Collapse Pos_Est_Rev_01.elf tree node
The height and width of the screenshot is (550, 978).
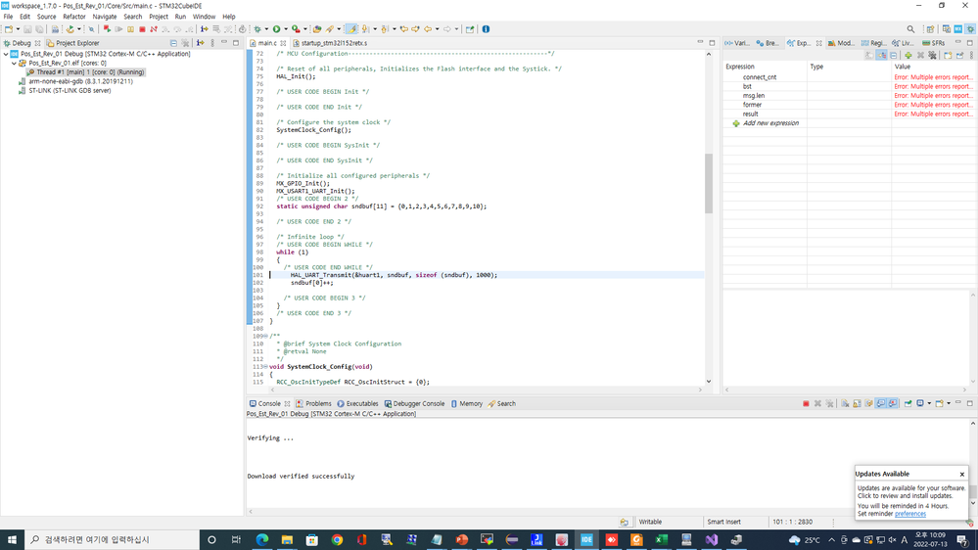[x=15, y=63]
